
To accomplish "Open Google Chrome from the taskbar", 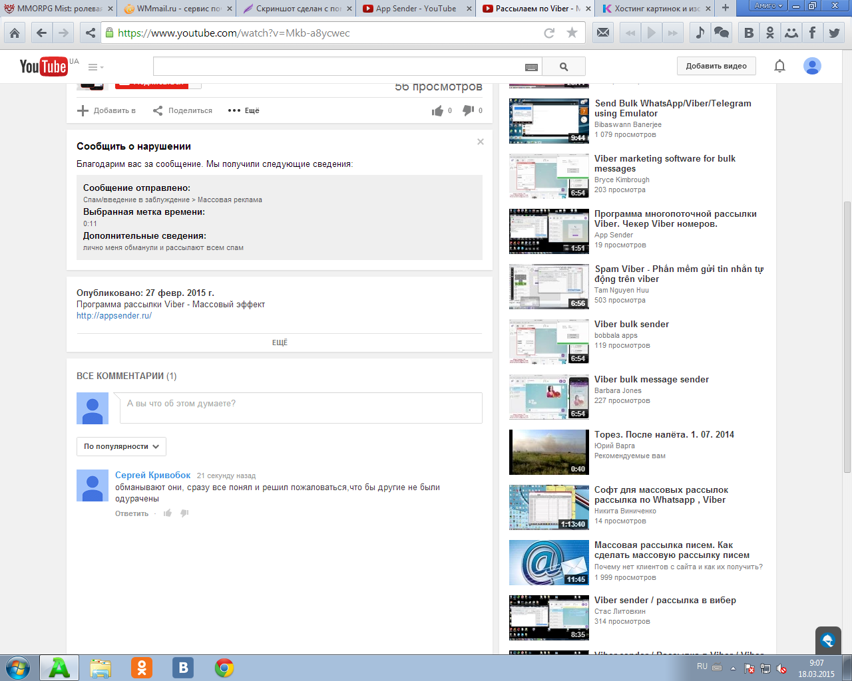I will [224, 668].
